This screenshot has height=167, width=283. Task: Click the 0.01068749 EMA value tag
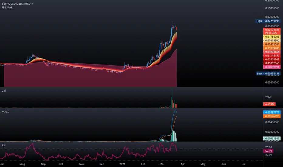pyautogui.click(x=272, y=60)
